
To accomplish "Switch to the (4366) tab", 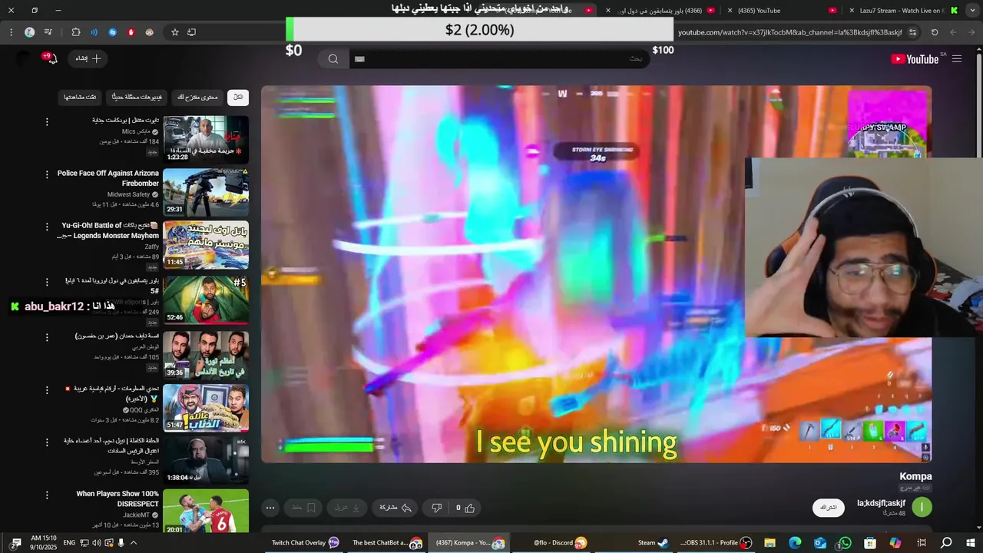I will point(660,11).
